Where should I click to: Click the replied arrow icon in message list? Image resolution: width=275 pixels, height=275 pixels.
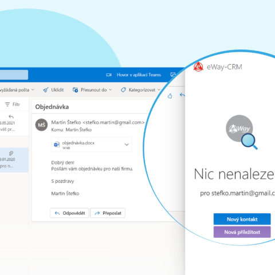(11, 116)
